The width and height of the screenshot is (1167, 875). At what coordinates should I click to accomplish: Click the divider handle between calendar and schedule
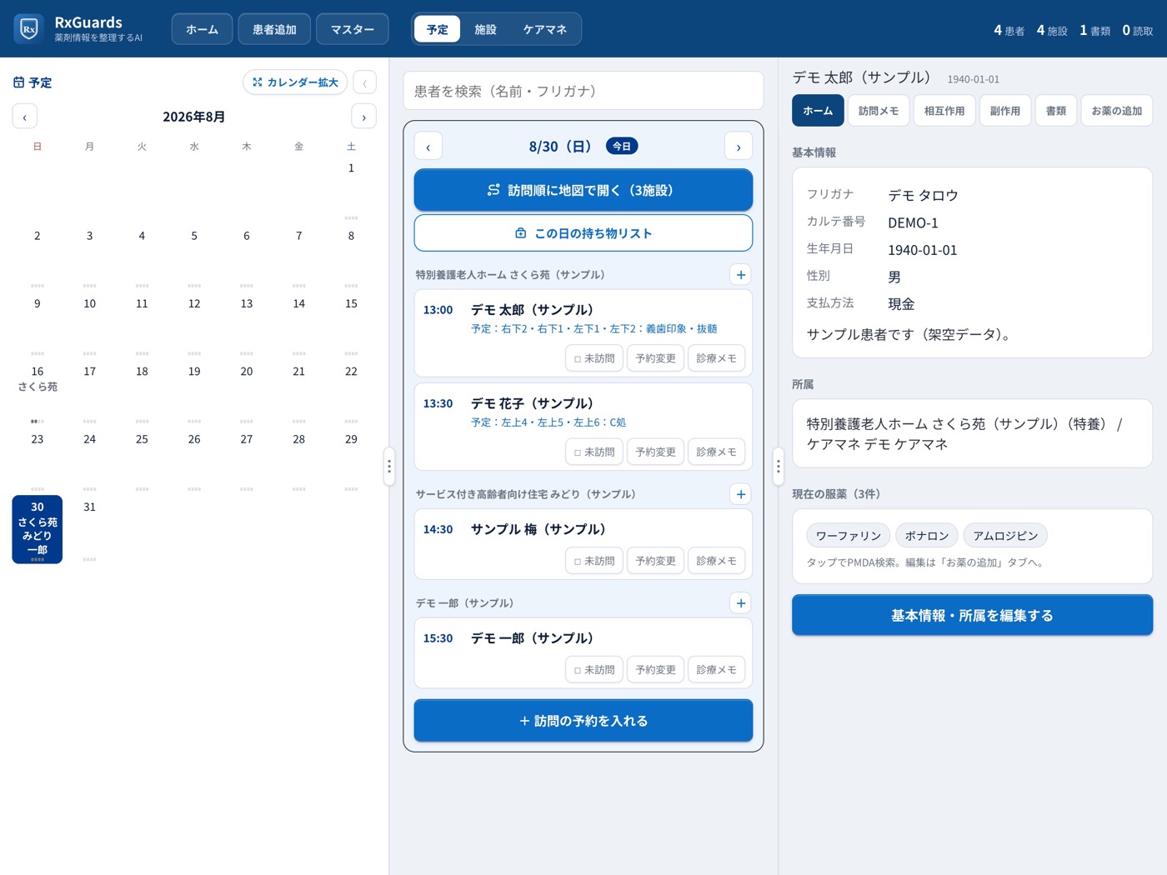388,467
